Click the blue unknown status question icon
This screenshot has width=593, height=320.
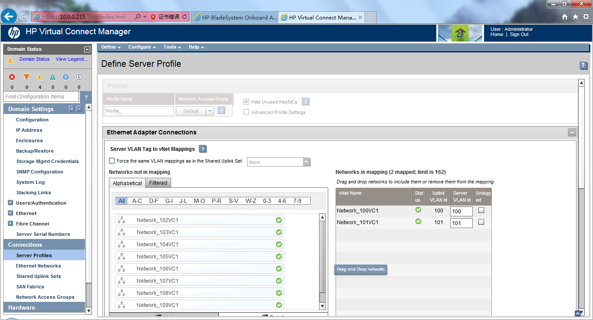point(66,77)
